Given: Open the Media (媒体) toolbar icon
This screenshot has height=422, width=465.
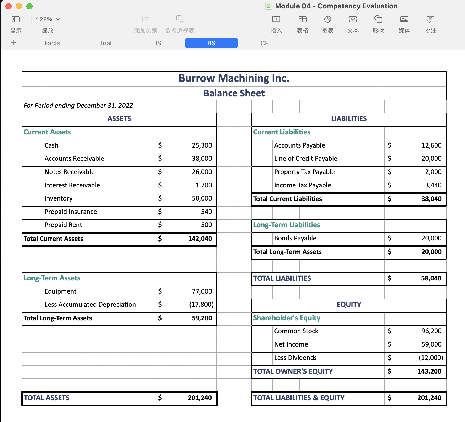Looking at the screenshot, I should pyautogui.click(x=404, y=19).
